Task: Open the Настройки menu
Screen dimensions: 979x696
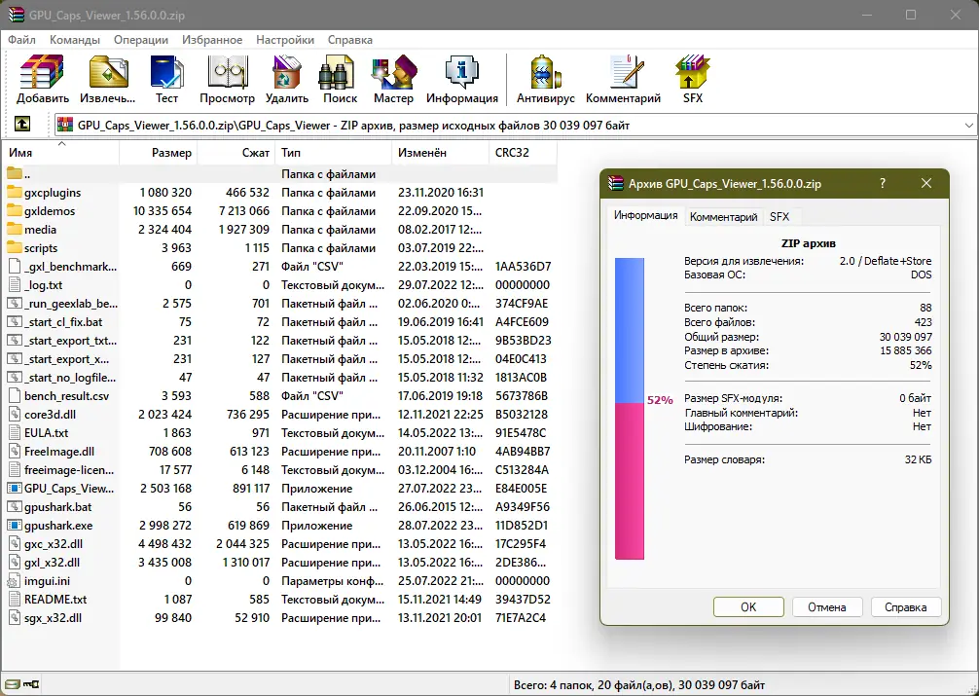Action: point(284,40)
